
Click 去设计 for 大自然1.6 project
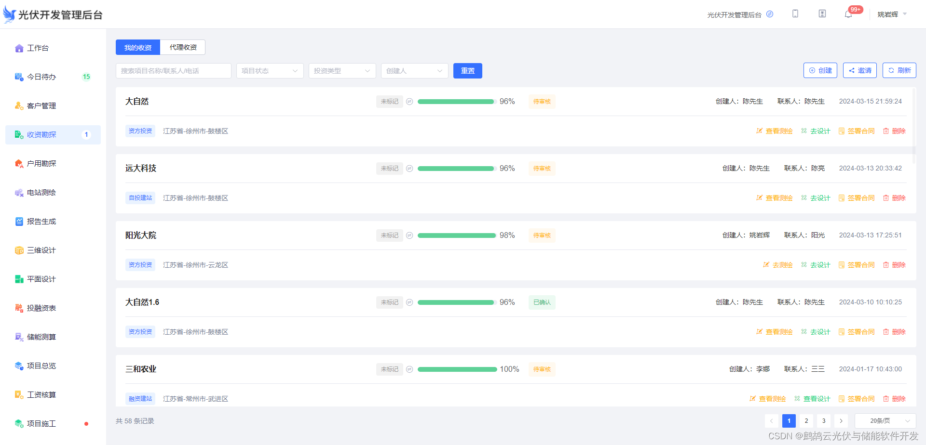click(x=816, y=332)
